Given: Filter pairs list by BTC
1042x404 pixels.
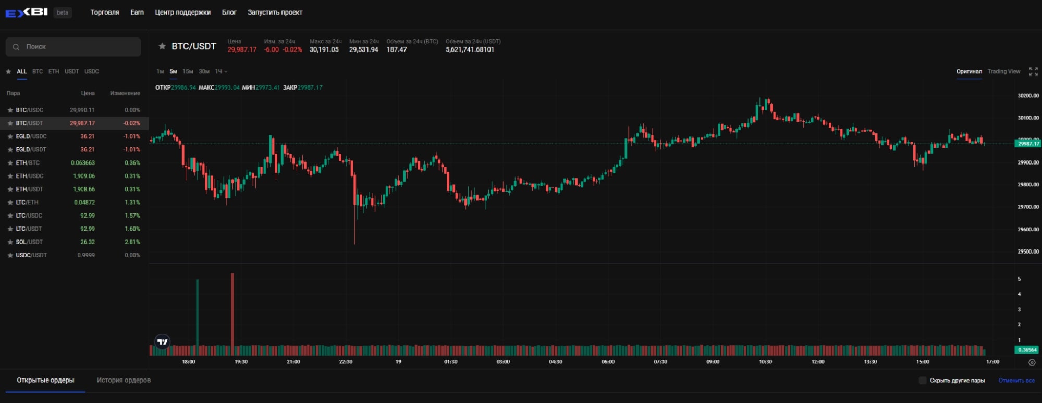Looking at the screenshot, I should click(38, 72).
